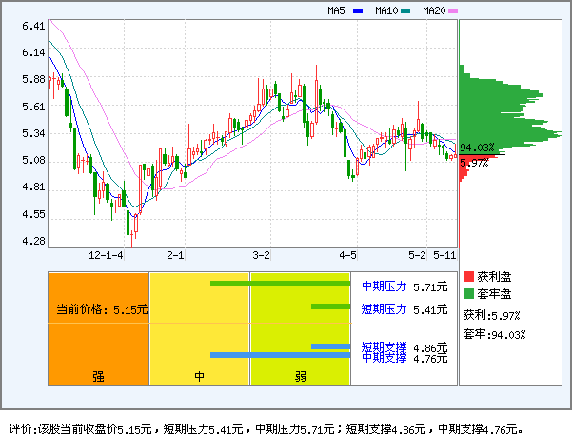Click the 3-2 date on x-axis

262,255
